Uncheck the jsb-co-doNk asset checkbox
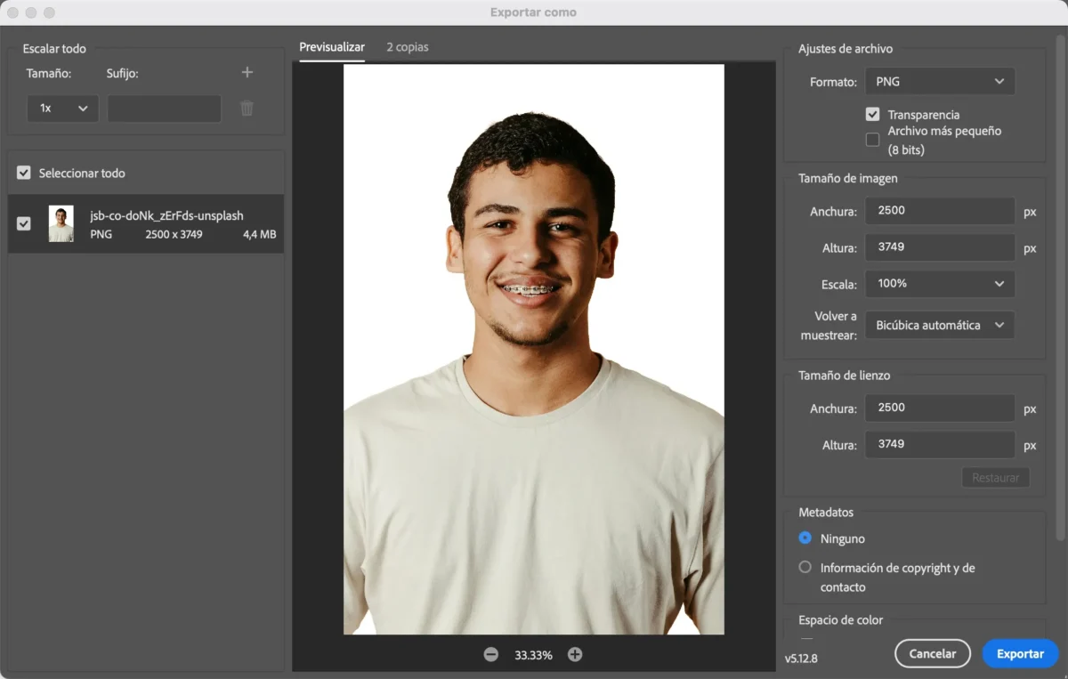Image resolution: width=1068 pixels, height=679 pixels. (24, 224)
